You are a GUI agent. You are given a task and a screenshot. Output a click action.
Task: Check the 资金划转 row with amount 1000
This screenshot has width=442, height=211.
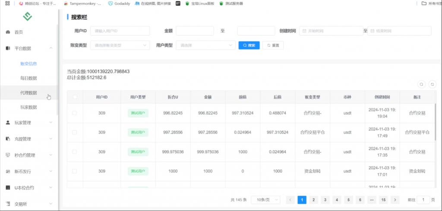(x=75, y=171)
